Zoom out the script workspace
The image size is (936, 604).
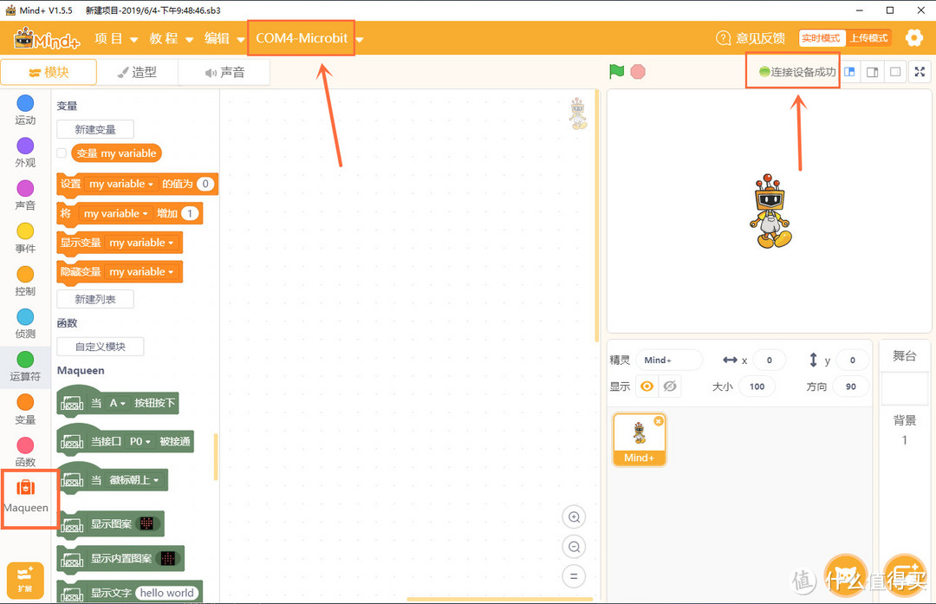pyautogui.click(x=574, y=547)
